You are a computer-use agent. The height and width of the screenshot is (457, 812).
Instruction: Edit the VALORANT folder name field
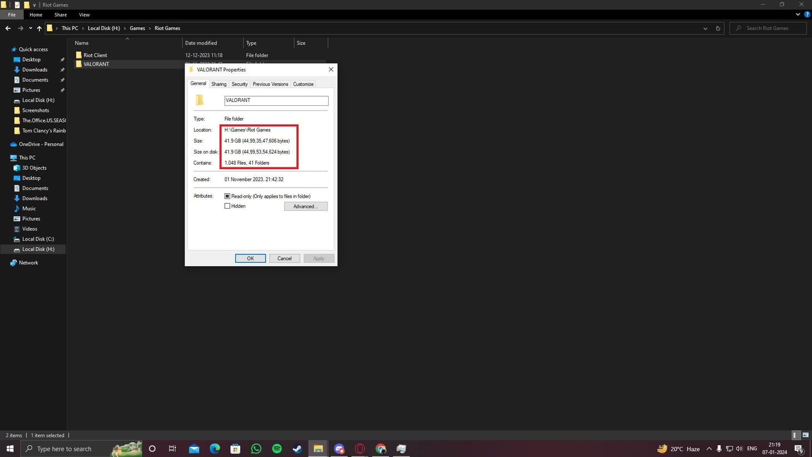tap(276, 100)
